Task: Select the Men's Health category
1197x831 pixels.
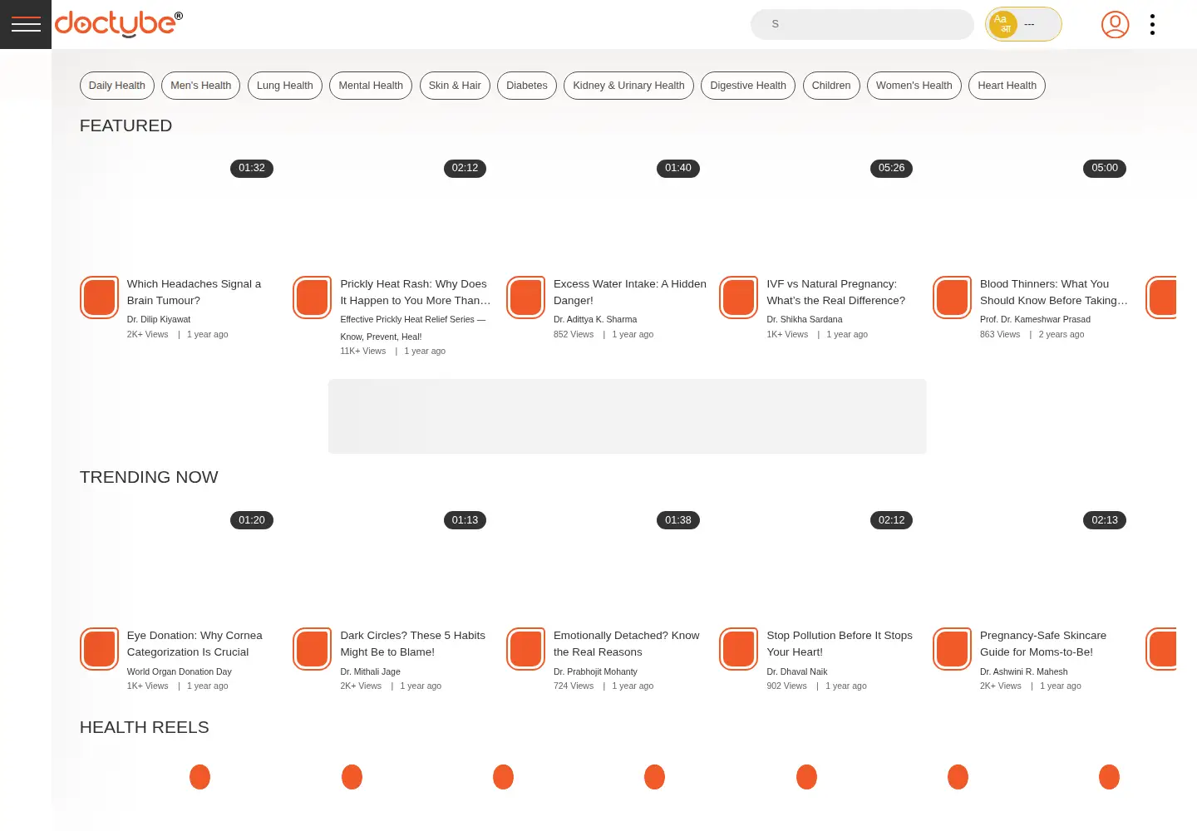Action: pyautogui.click(x=201, y=86)
